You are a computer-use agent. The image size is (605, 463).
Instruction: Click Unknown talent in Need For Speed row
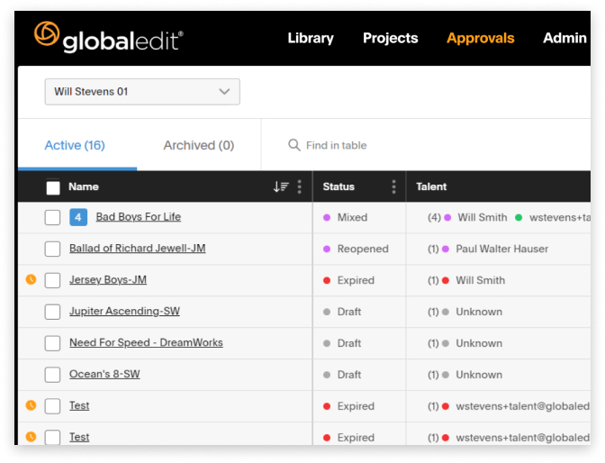pyautogui.click(x=479, y=343)
